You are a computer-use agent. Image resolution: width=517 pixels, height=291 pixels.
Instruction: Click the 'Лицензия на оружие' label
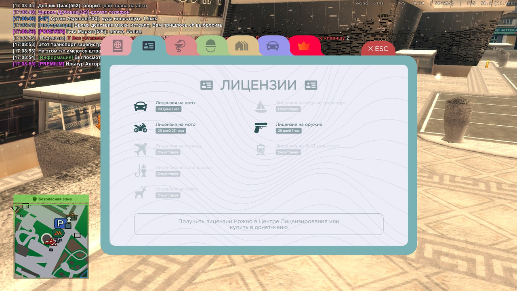click(299, 124)
